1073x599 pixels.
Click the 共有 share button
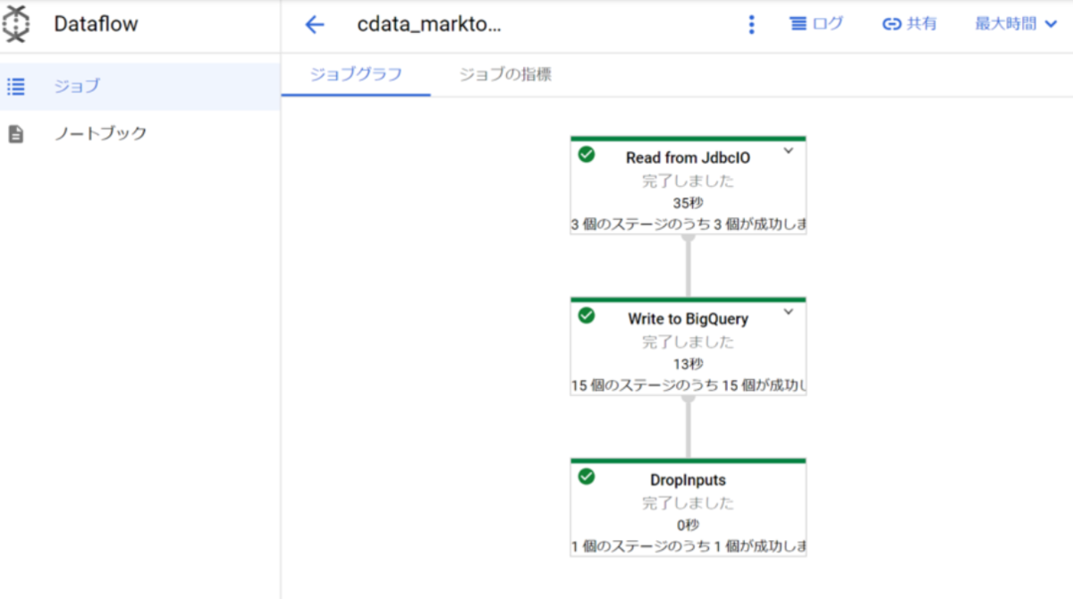click(x=909, y=24)
